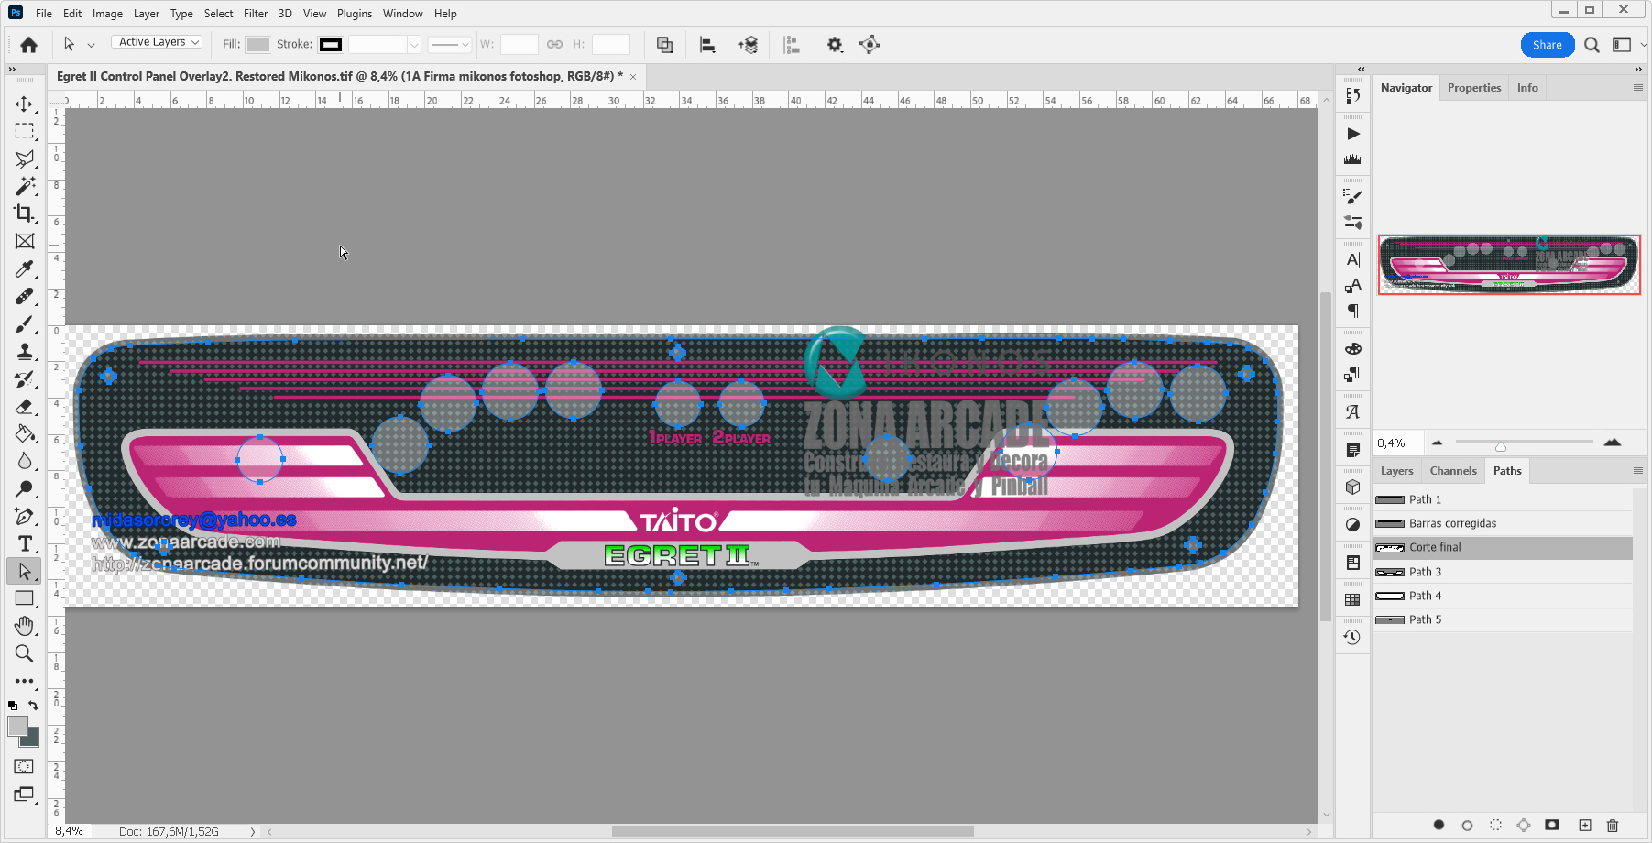
Task: Toggle Quick Mask mode
Action: [x=24, y=767]
